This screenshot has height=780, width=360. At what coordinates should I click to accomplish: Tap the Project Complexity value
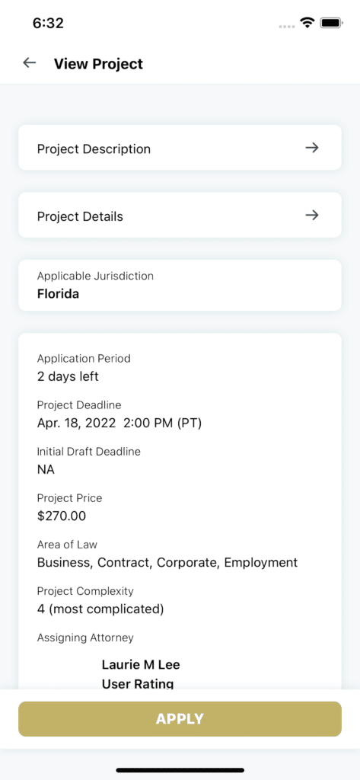100,609
